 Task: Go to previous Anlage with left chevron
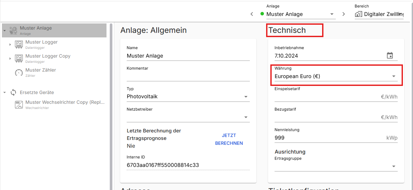[252, 14]
